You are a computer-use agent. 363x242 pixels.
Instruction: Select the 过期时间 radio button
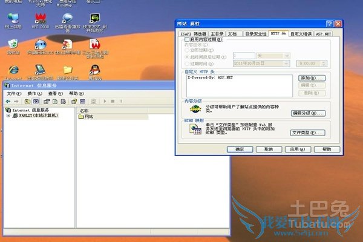coord(187,64)
